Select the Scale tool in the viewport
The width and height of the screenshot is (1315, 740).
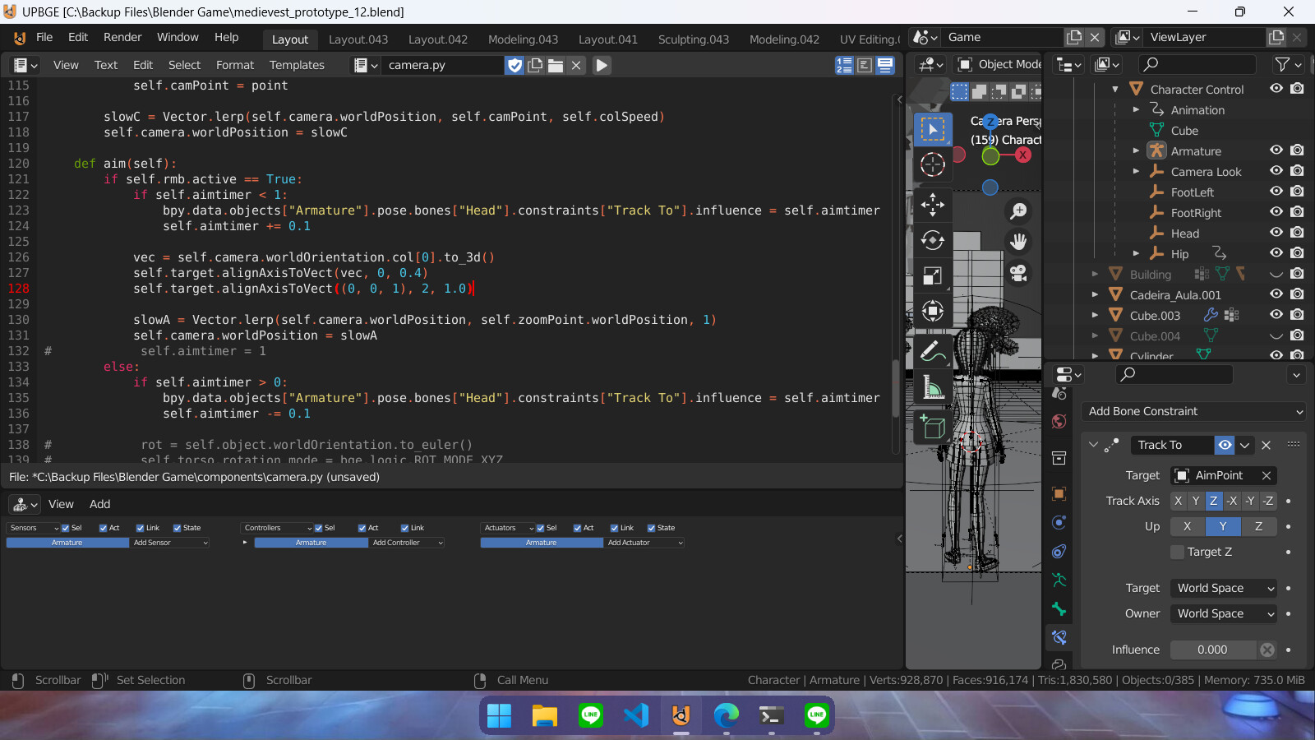pos(933,275)
